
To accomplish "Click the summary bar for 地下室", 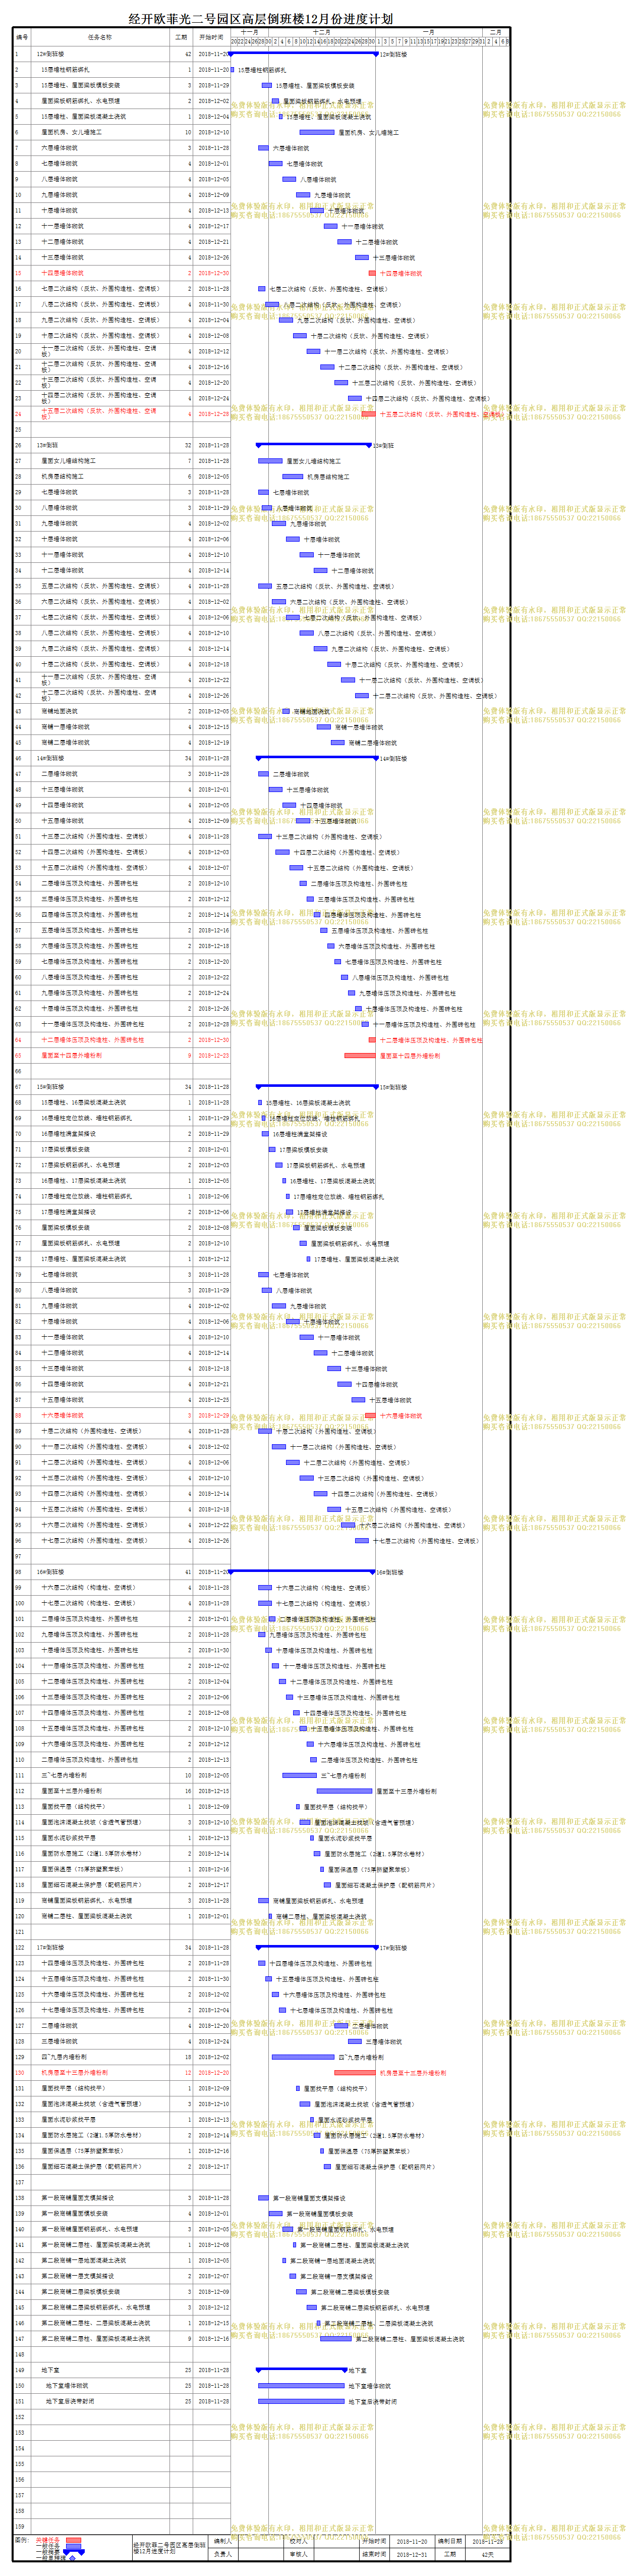I will 301,2369.
